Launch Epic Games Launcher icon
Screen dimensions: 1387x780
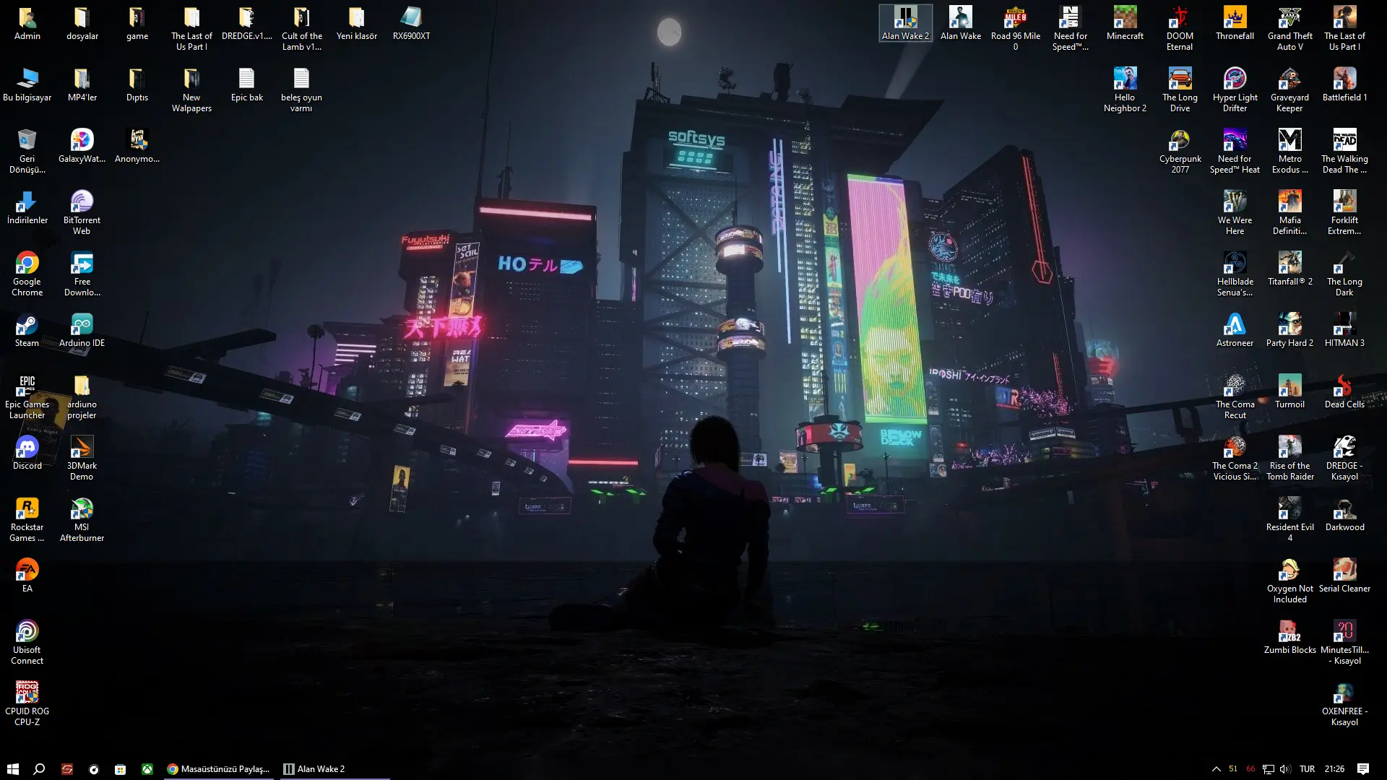coord(27,396)
